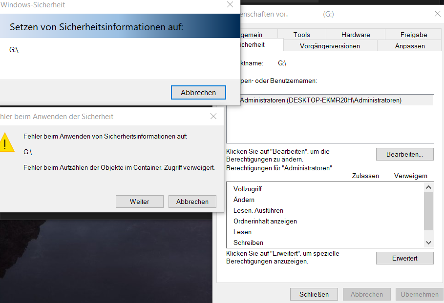
Task: Open the Vorgängerversionen tab
Action: [x=330, y=46]
